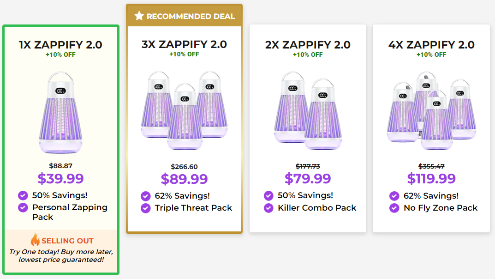The width and height of the screenshot is (495, 279).
Task: Click the checkmark beside Killer Combo Pack
Action: coord(270,208)
